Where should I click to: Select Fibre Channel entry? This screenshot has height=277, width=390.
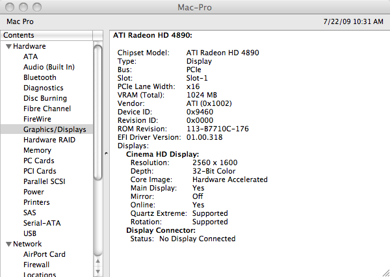(x=47, y=109)
